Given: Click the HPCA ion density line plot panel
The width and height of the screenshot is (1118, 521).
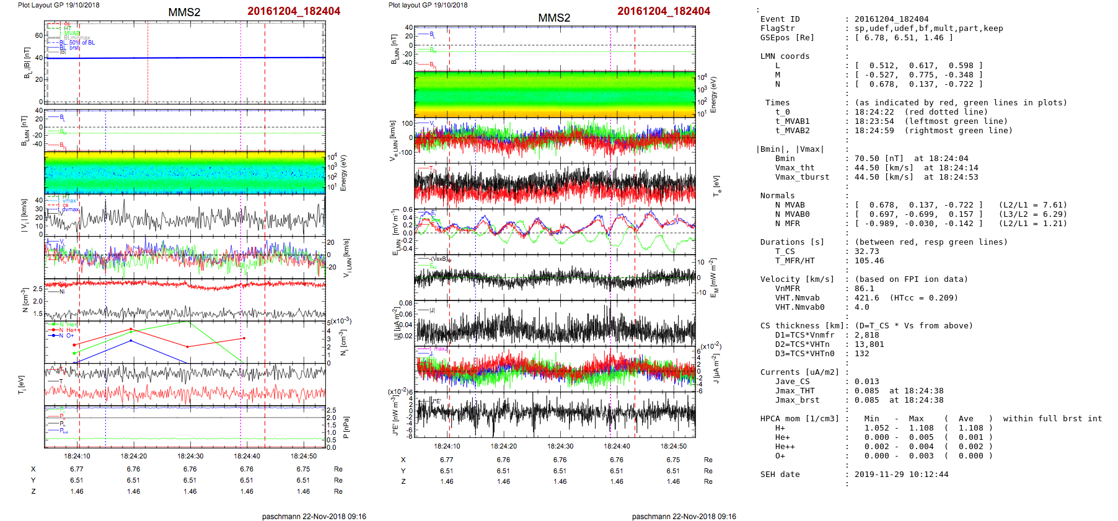Looking at the screenshot, I should point(185,341).
